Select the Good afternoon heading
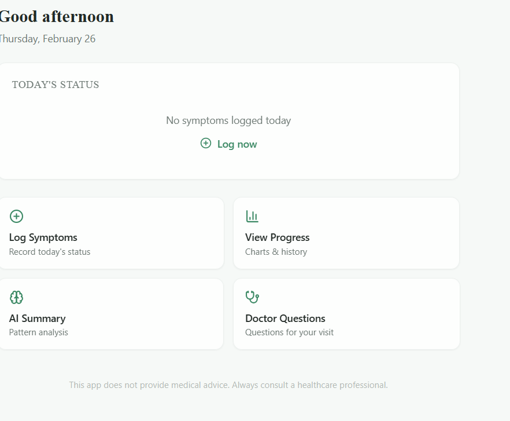 coord(57,16)
